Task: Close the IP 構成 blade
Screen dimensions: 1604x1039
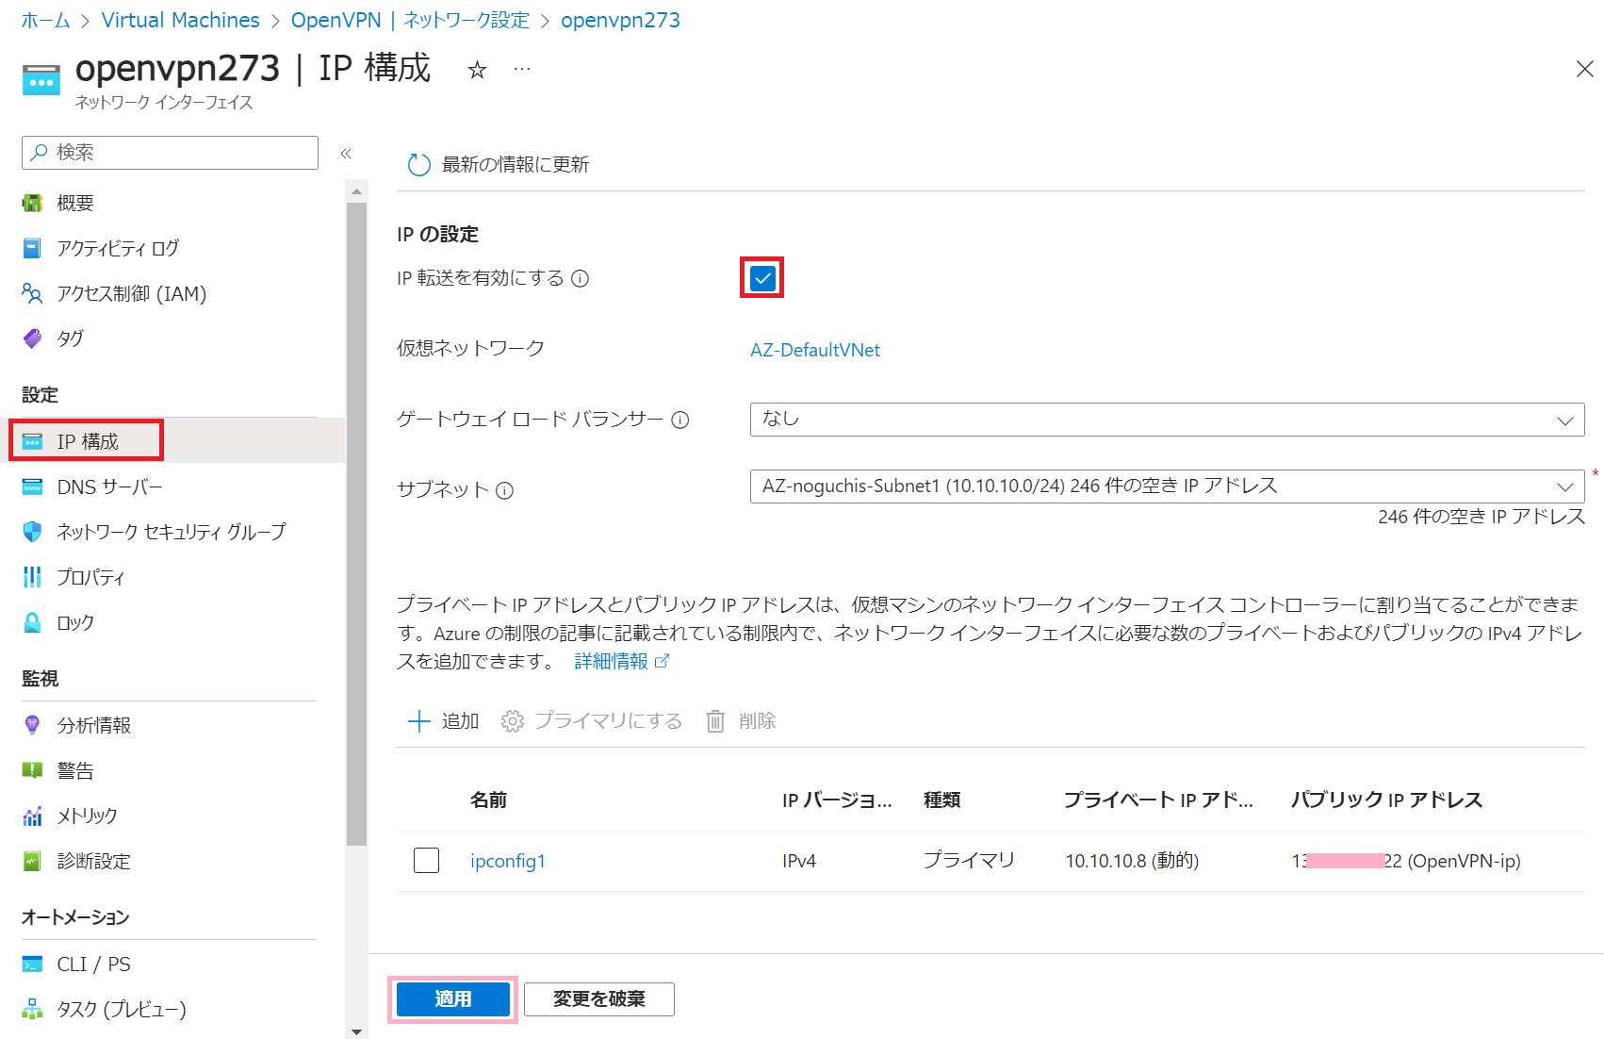Action: click(x=1585, y=69)
